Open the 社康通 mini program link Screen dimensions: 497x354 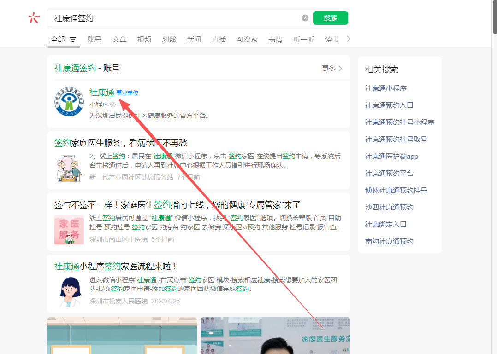(x=102, y=93)
